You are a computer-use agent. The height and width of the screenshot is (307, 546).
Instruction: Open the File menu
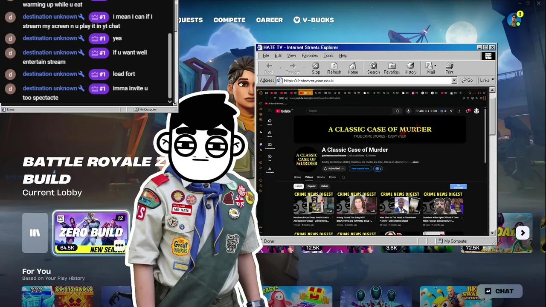(x=266, y=55)
